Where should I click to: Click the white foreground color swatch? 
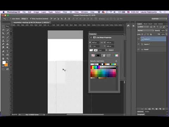[4, 62]
